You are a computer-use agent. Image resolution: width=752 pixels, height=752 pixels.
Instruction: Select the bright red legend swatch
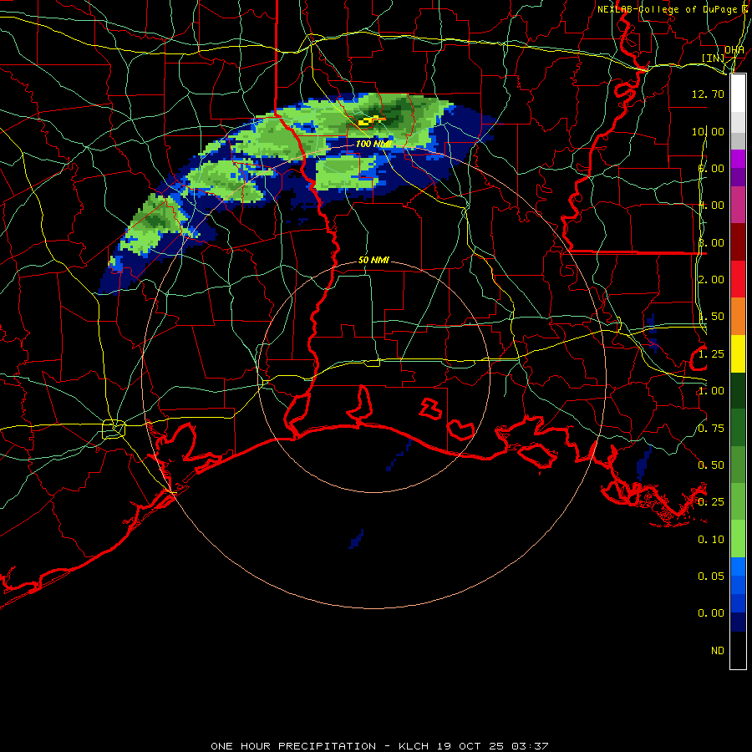coord(738,279)
